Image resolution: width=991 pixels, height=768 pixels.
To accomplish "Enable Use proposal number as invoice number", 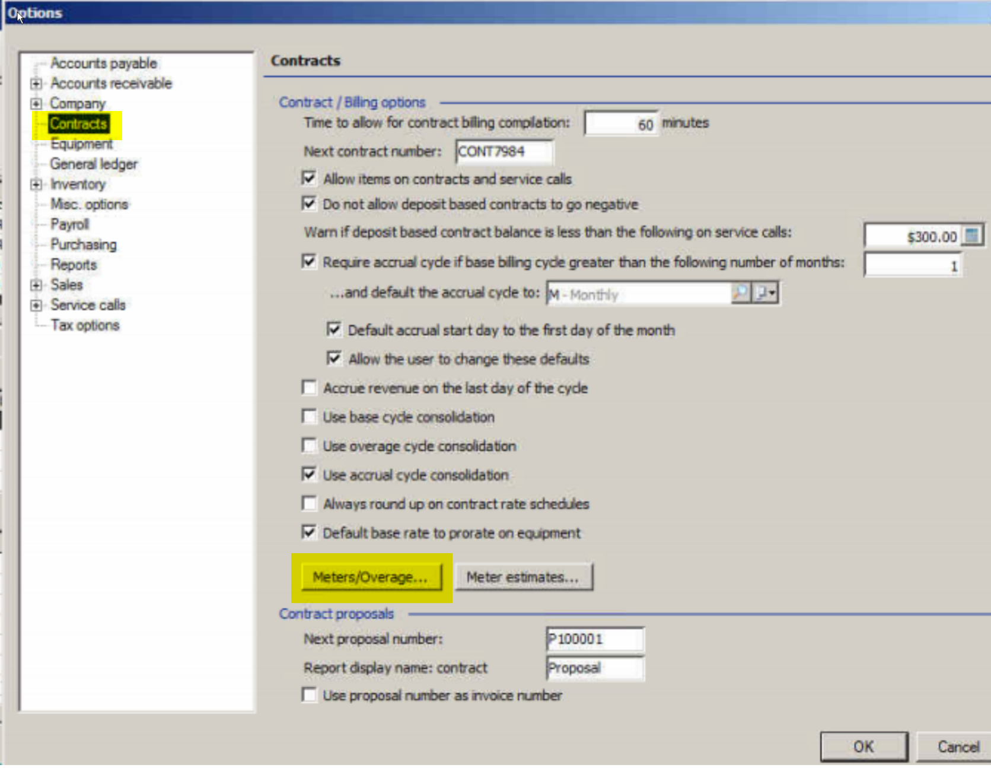I will tap(309, 695).
